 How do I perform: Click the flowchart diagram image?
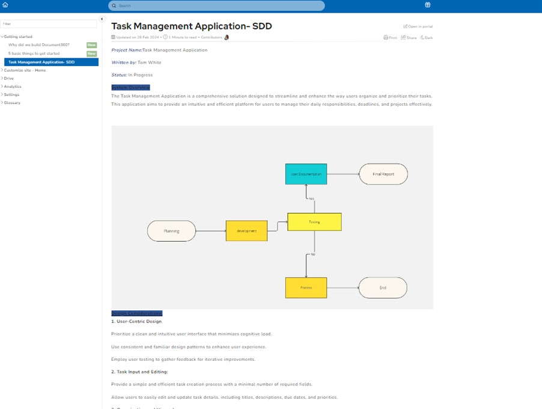(x=272, y=217)
